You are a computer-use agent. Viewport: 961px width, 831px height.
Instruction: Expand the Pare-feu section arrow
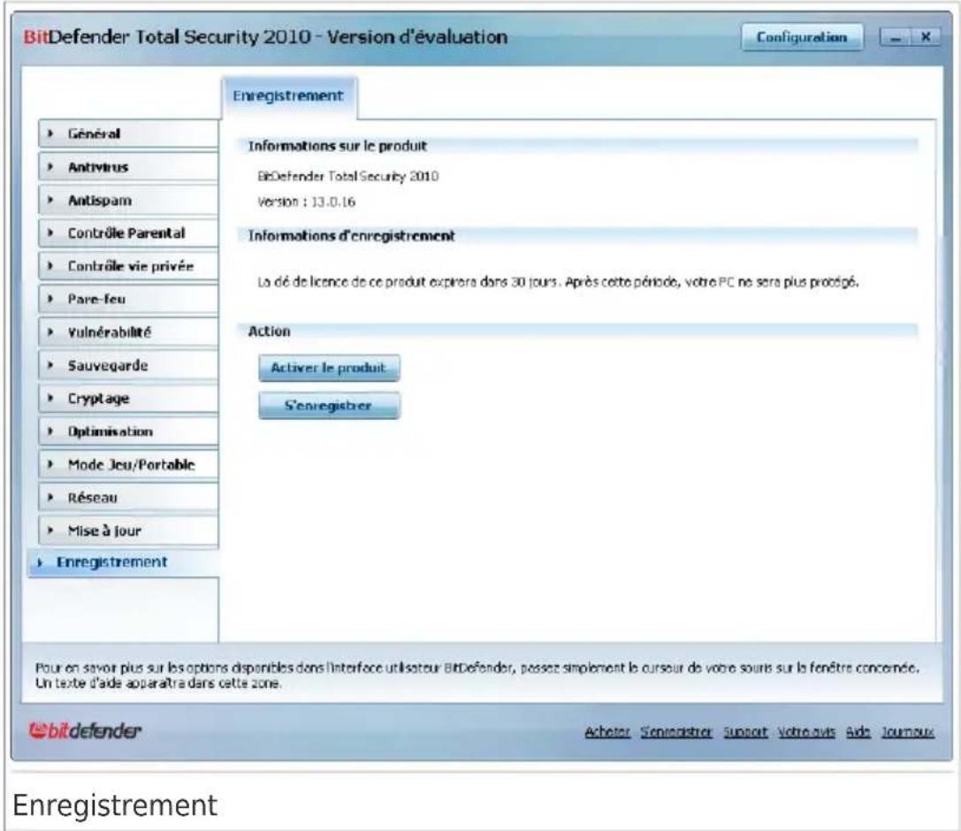(x=50, y=299)
